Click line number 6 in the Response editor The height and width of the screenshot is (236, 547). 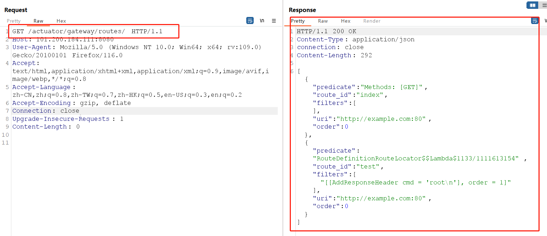(291, 71)
